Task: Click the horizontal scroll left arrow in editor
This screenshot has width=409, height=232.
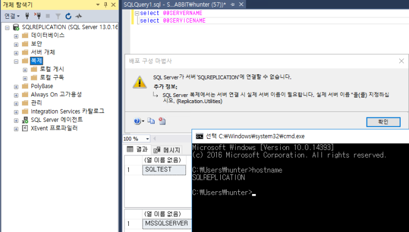Action: pos(155,139)
